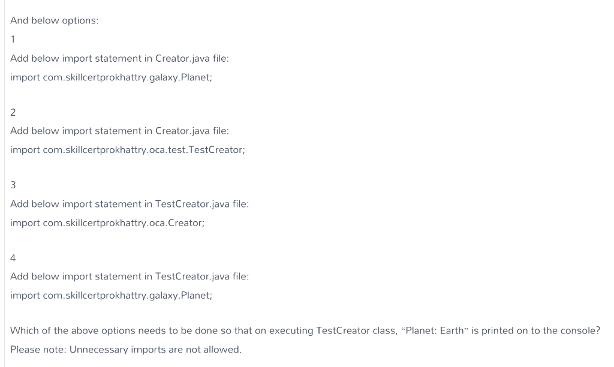Click the question about executing TestCreator class
Viewport: 614px width, 367px height.
[305, 330]
